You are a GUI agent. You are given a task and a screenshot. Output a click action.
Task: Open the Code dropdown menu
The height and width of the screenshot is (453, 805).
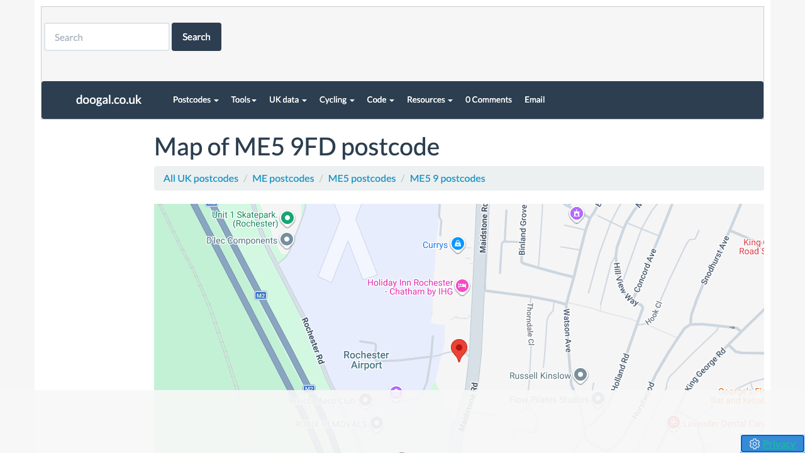coord(380,99)
